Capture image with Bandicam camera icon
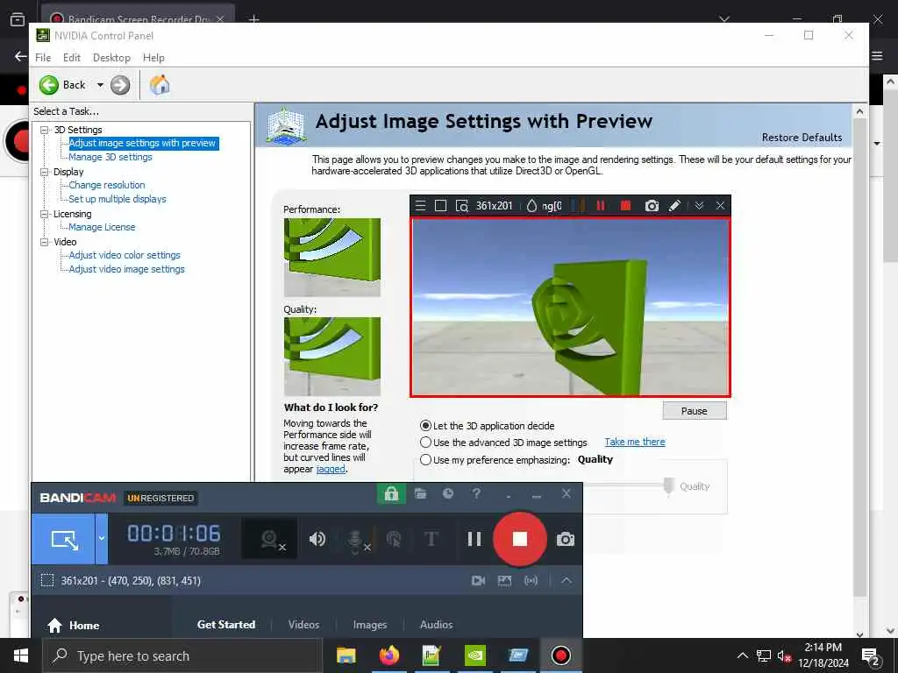Image resolution: width=898 pixels, height=673 pixels. click(x=566, y=540)
